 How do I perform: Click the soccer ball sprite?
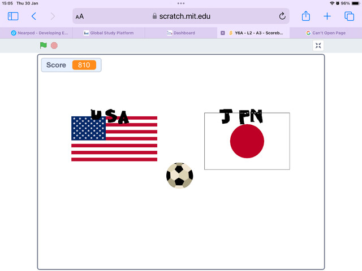click(180, 176)
